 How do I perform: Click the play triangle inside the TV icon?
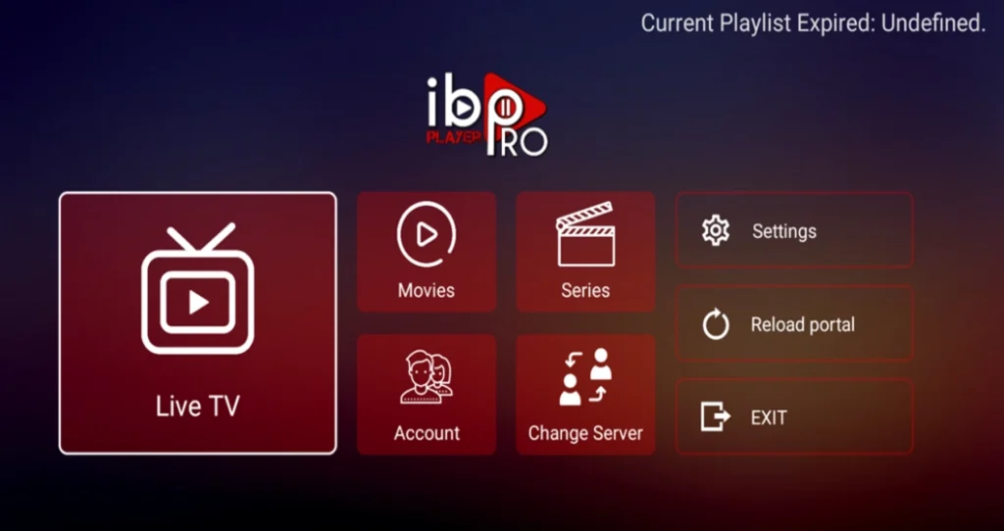(x=198, y=303)
